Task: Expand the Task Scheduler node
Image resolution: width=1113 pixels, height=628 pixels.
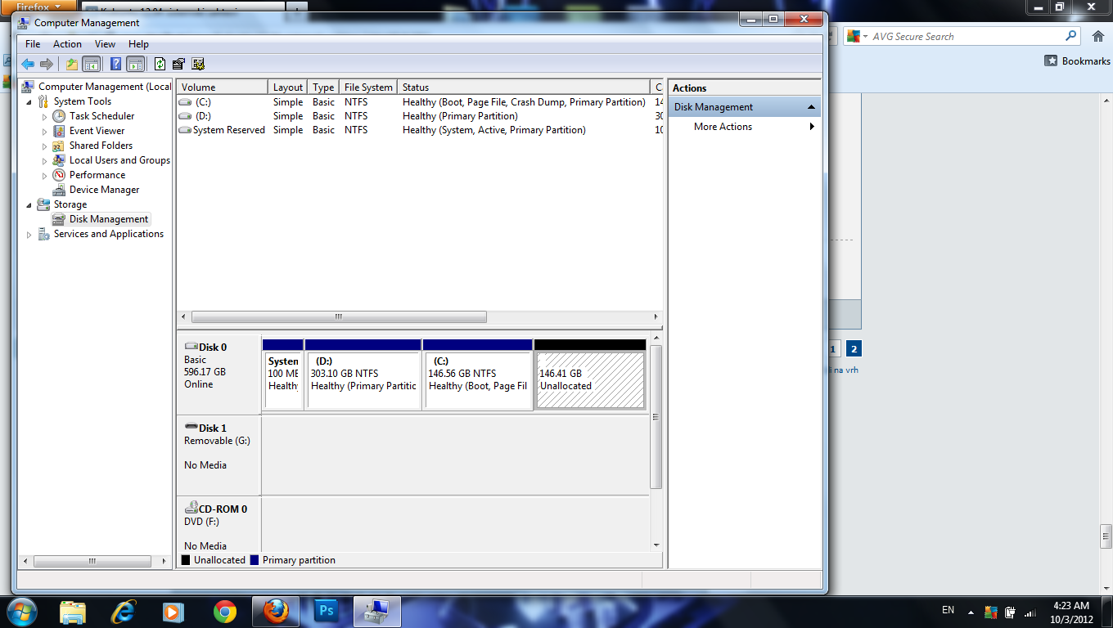Action: (45, 117)
